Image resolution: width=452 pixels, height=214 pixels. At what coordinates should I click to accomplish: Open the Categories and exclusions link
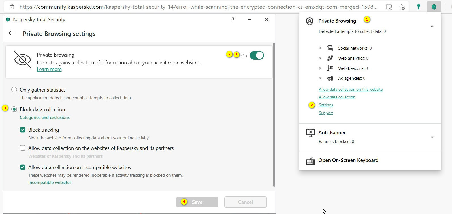tap(45, 118)
